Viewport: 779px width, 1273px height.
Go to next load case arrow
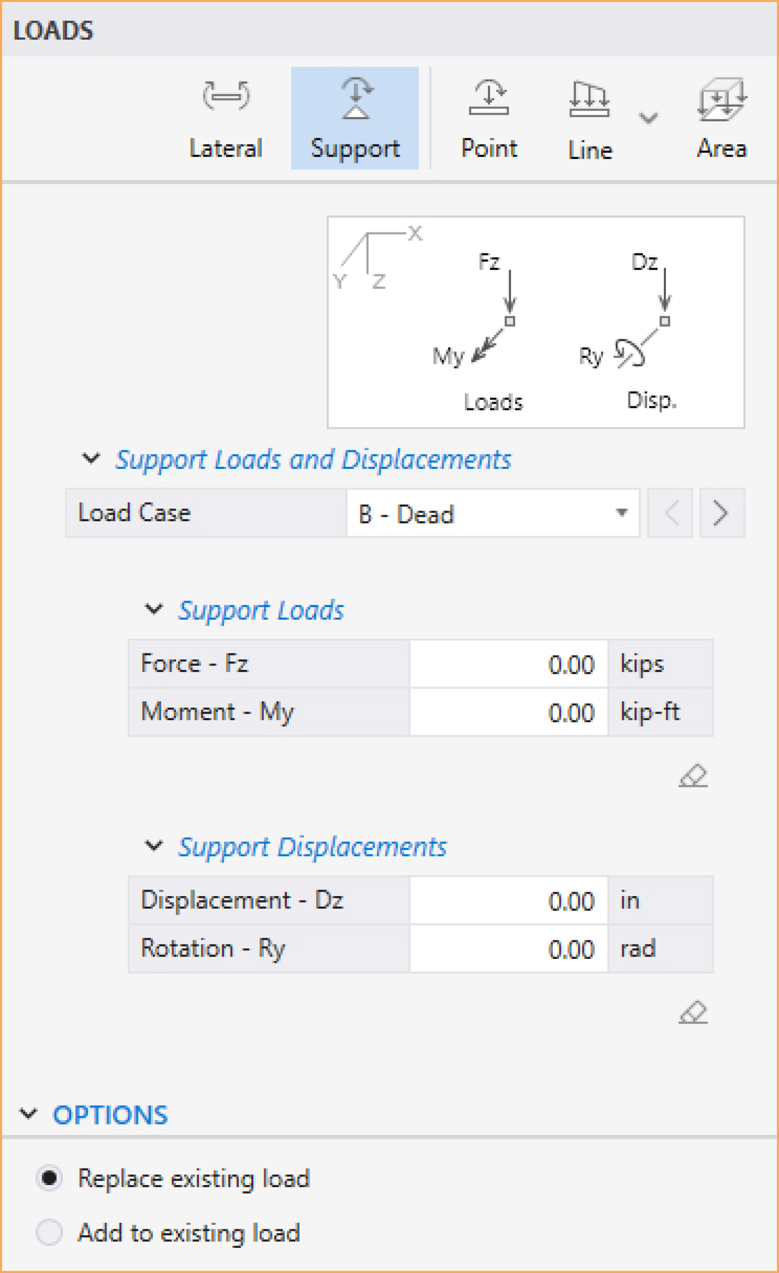(x=722, y=513)
